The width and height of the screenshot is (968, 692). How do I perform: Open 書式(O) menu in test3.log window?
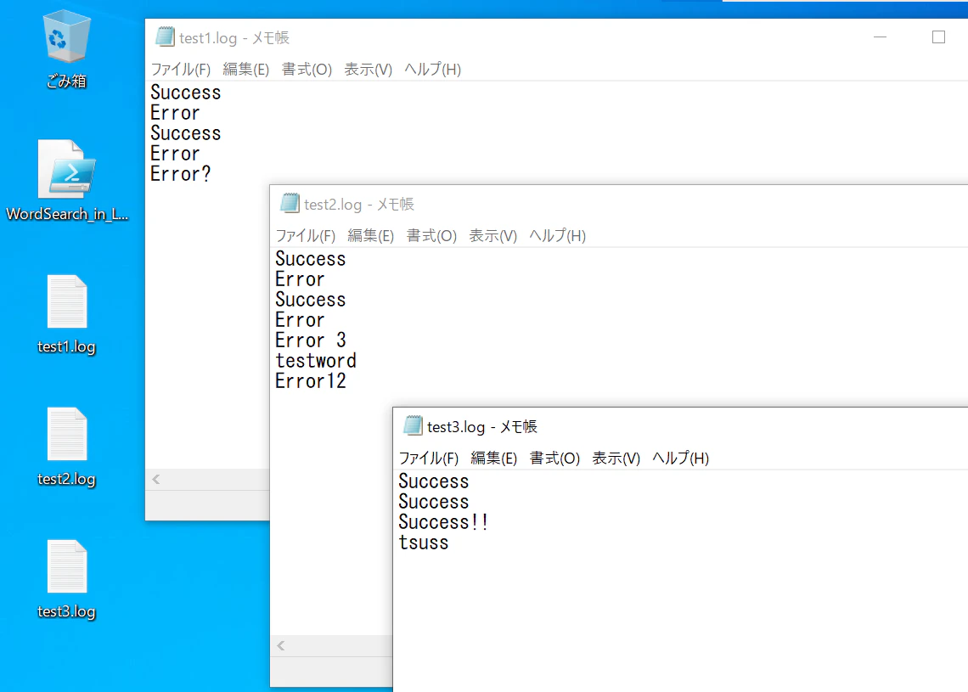[555, 458]
